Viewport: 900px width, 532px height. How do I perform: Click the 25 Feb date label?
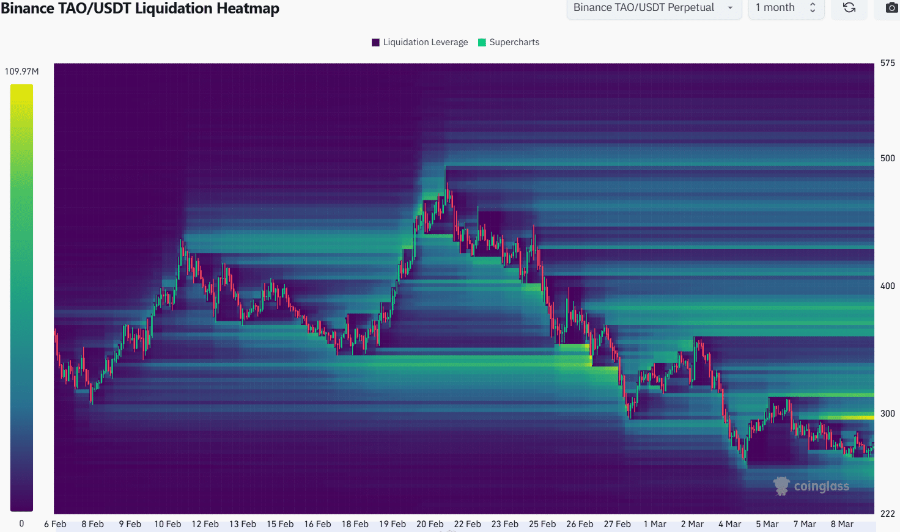click(x=542, y=524)
